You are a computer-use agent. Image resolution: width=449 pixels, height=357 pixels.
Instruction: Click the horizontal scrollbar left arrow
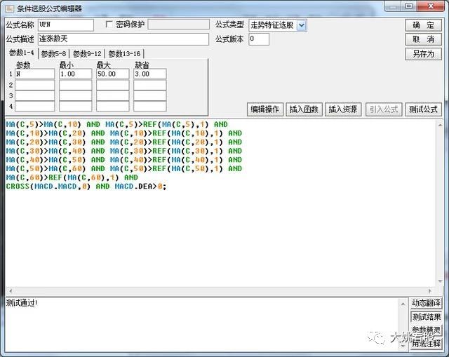(x=11, y=291)
